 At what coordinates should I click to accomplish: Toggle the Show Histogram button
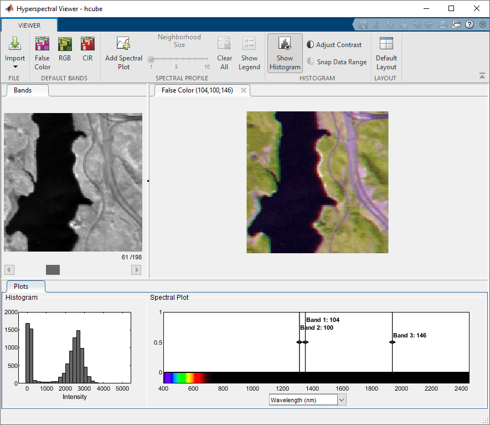pos(285,53)
